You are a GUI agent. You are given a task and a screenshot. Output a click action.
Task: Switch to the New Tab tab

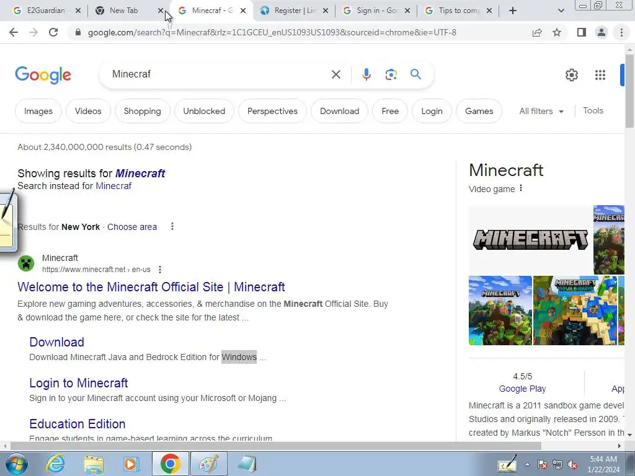tap(123, 11)
